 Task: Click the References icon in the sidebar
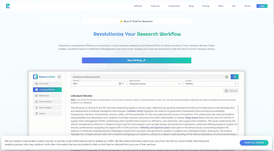pos(37,96)
